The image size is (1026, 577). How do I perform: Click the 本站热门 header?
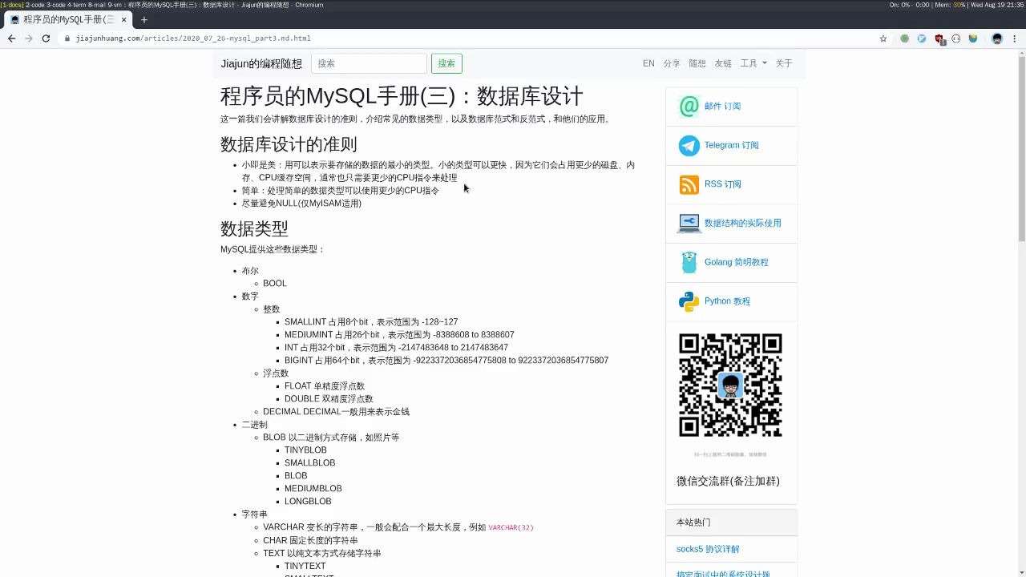pos(731,523)
